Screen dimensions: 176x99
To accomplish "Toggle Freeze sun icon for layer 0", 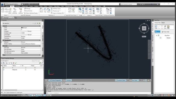I will 35,68.
